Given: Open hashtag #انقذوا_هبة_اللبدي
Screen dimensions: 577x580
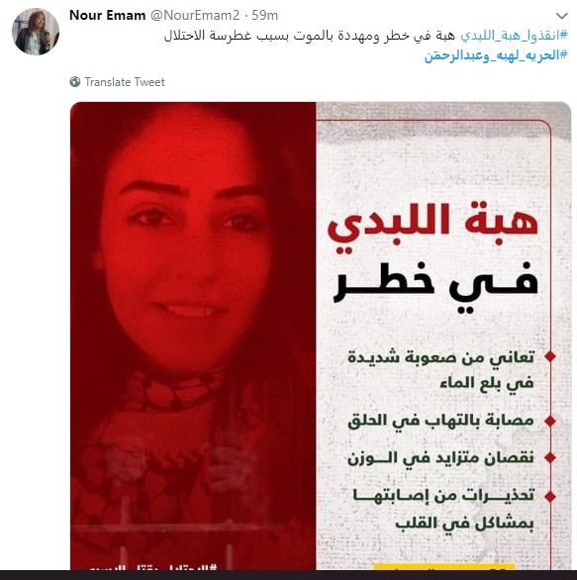Looking at the screenshot, I should 514,36.
